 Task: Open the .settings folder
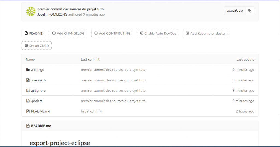click(37, 70)
